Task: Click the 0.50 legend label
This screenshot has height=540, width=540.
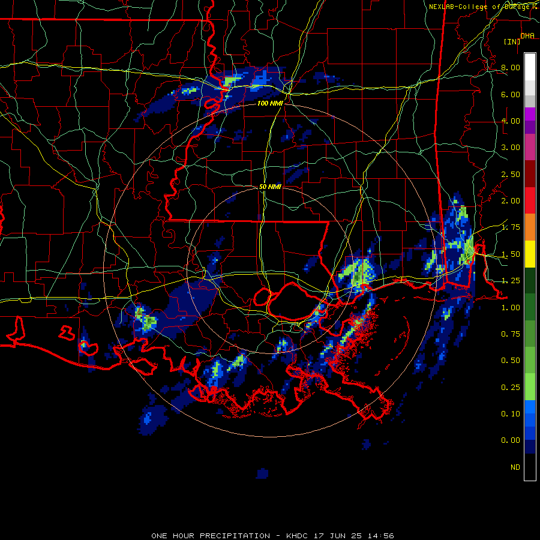Action: click(x=511, y=361)
